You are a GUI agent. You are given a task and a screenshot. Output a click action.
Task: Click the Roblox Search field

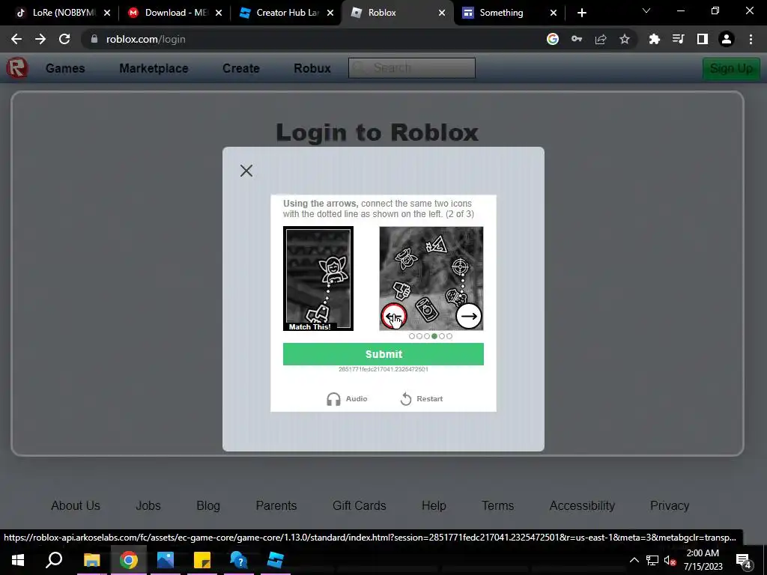(411, 68)
